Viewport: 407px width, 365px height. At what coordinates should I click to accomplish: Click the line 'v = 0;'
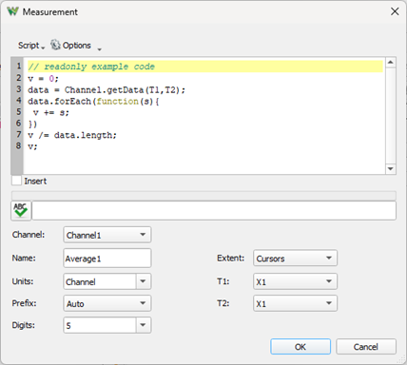[43, 78]
